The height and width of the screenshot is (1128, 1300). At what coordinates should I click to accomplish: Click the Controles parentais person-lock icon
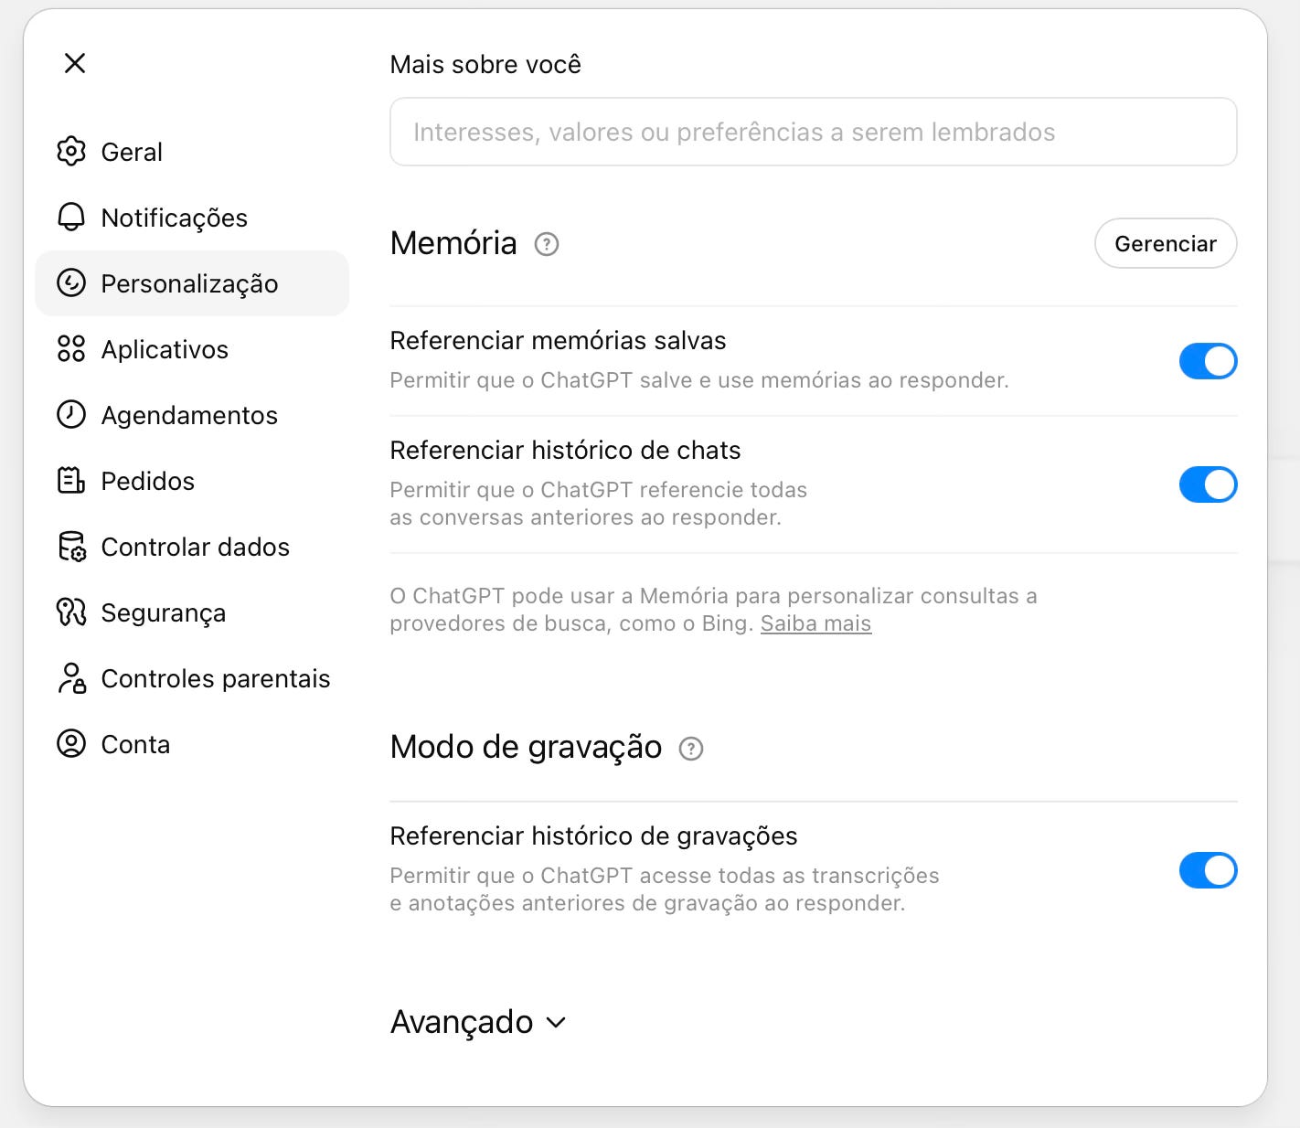(71, 678)
